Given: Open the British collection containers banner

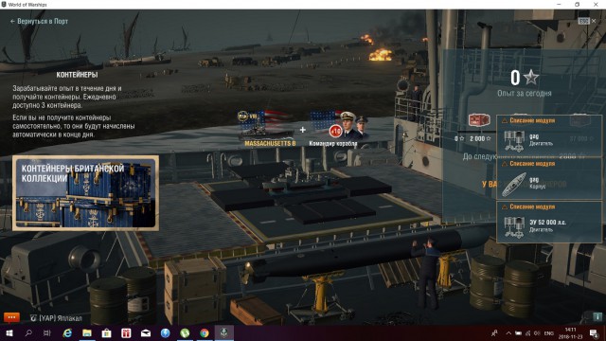Looking at the screenshot, I should (85, 193).
